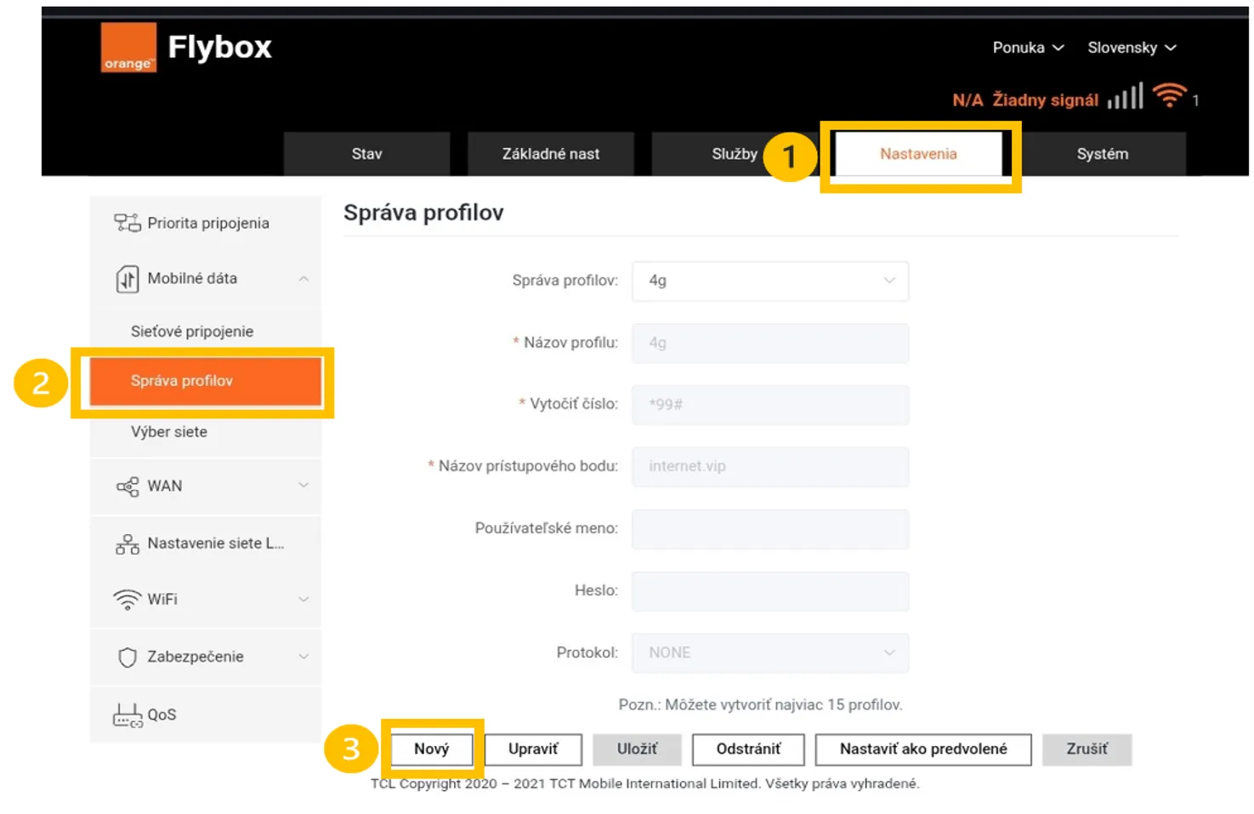
Task: Focus the Vytočiť číslo field
Action: [x=770, y=405]
